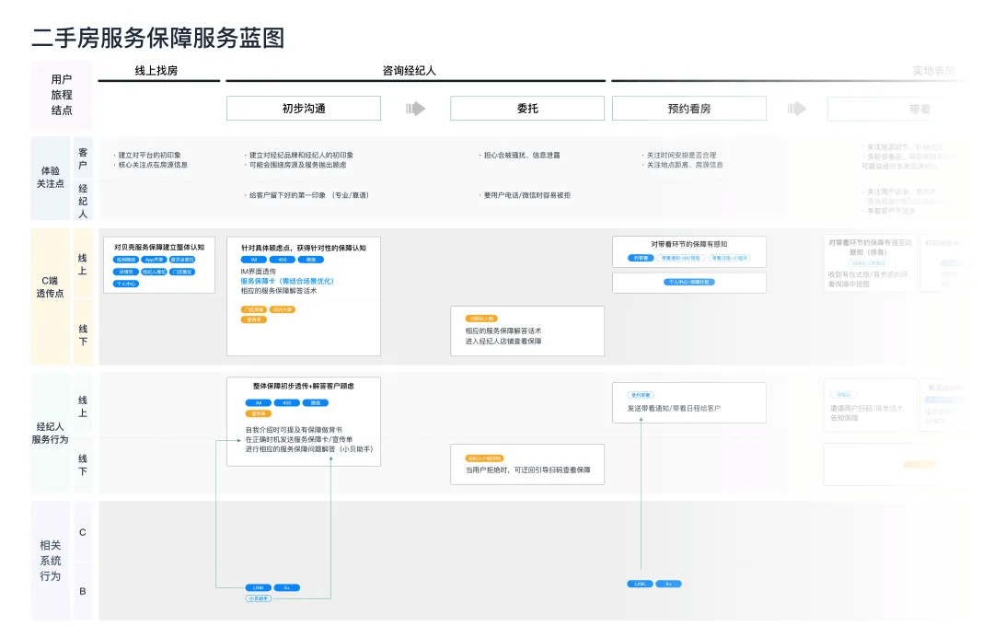This screenshot has height=638, width=994.
Task: Click the text 要用户电话/微信时容易被拒
Action: (526, 195)
